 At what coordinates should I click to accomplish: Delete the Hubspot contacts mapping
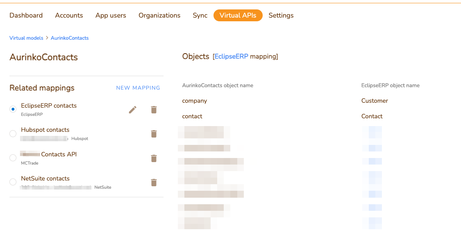pos(154,134)
